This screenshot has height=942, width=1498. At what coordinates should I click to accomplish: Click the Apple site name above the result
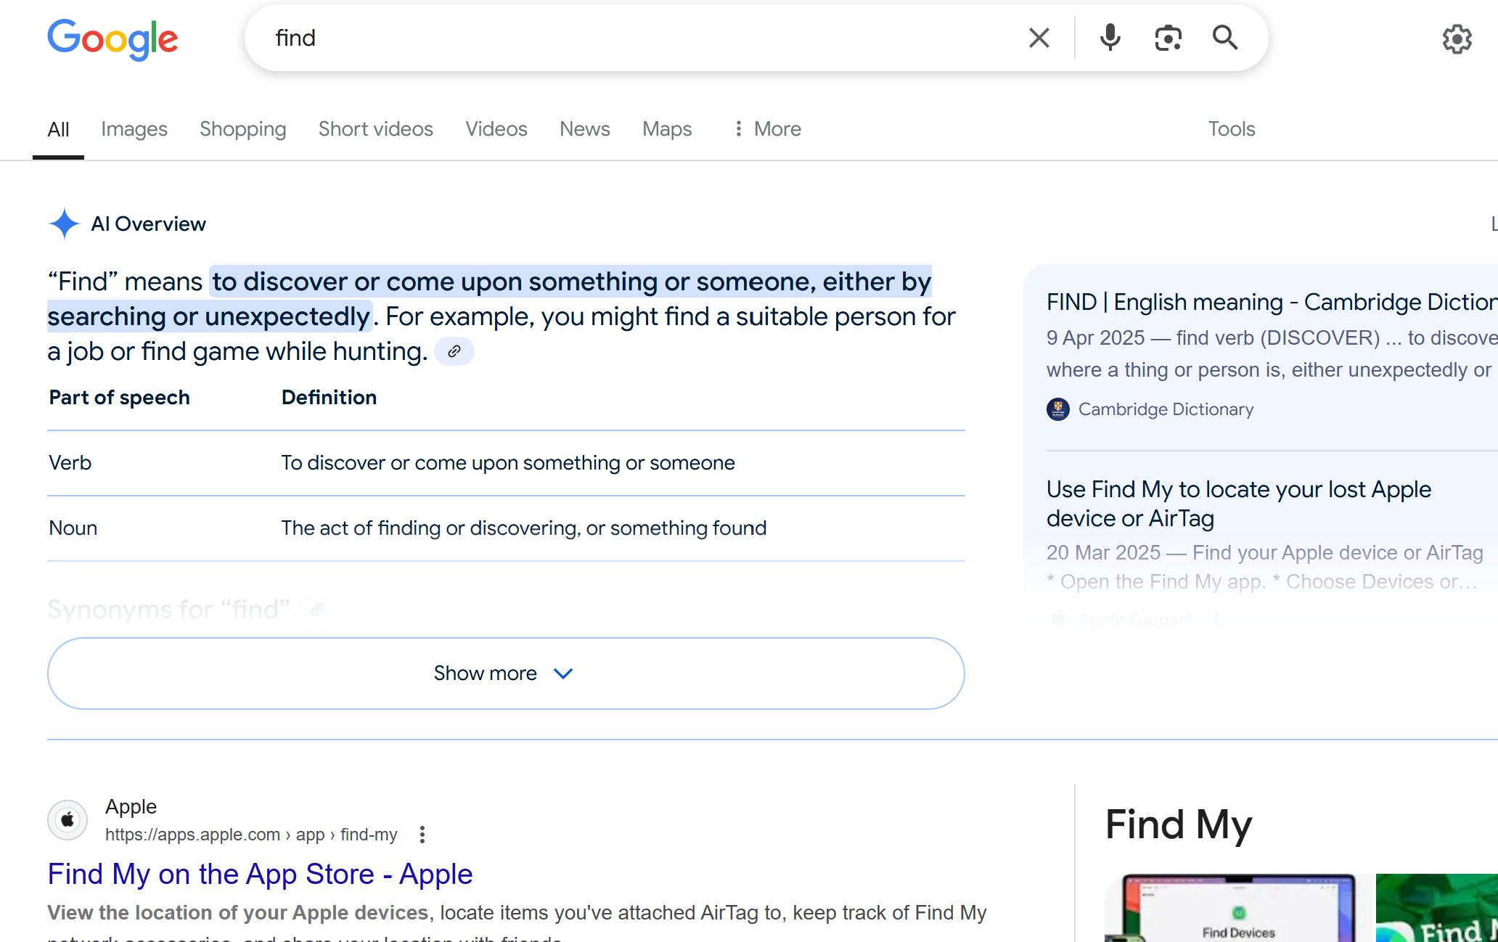[131, 806]
